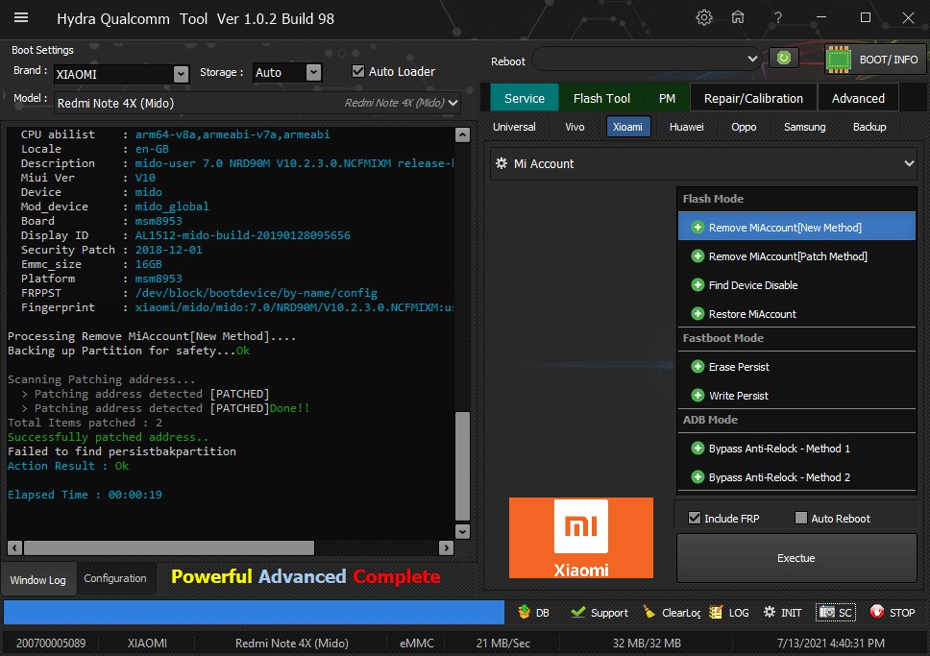This screenshot has width=930, height=656.
Task: Enable the Auto Reboot checkbox
Action: [800, 518]
